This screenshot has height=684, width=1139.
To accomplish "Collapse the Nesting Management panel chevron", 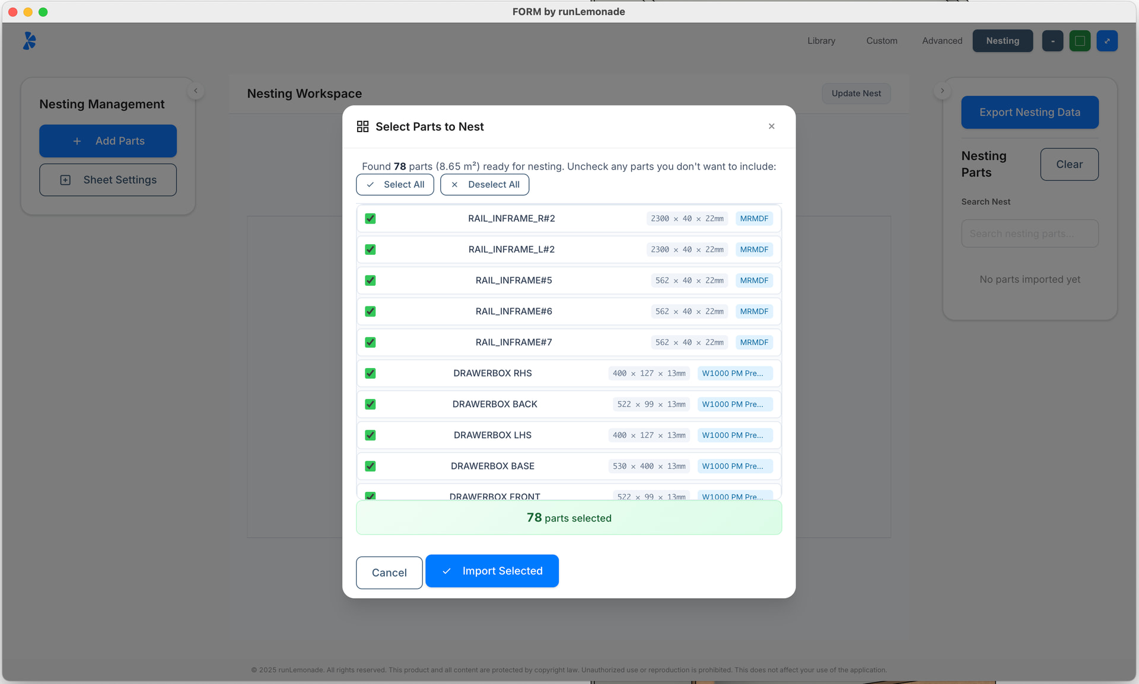I will (196, 91).
